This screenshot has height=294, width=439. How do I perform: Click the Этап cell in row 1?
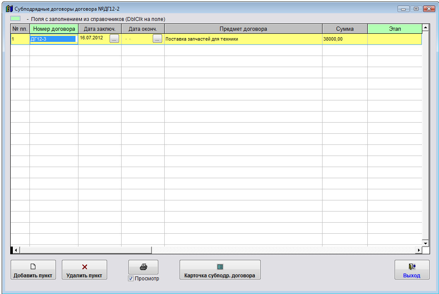395,39
